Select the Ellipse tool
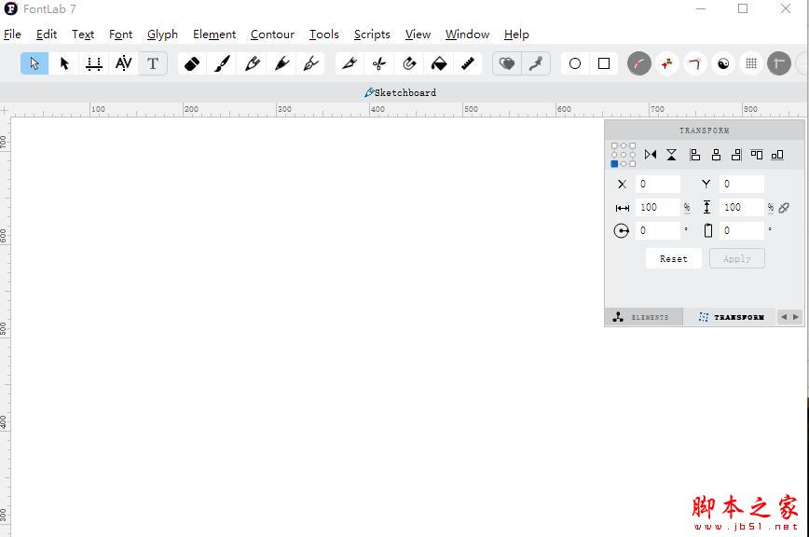The image size is (809, 537). tap(575, 63)
